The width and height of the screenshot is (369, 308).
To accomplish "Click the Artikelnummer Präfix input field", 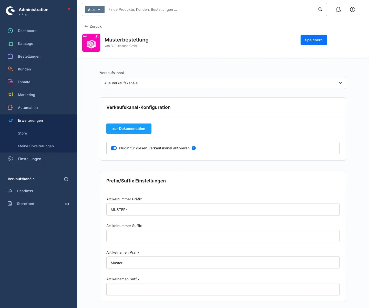I will [223, 209].
